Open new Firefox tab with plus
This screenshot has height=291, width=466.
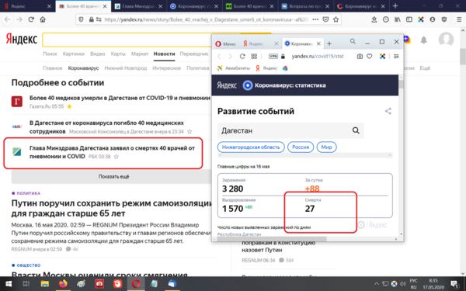click(395, 6)
